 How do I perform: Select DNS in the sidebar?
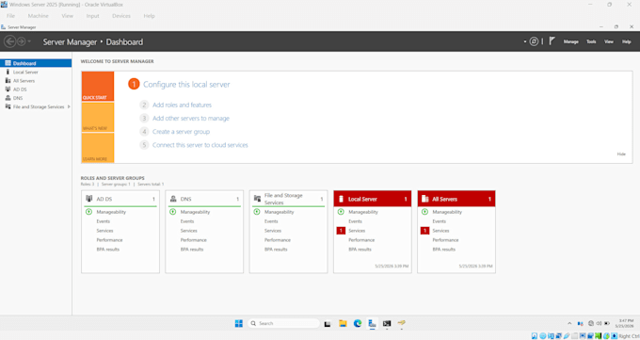coord(36,98)
